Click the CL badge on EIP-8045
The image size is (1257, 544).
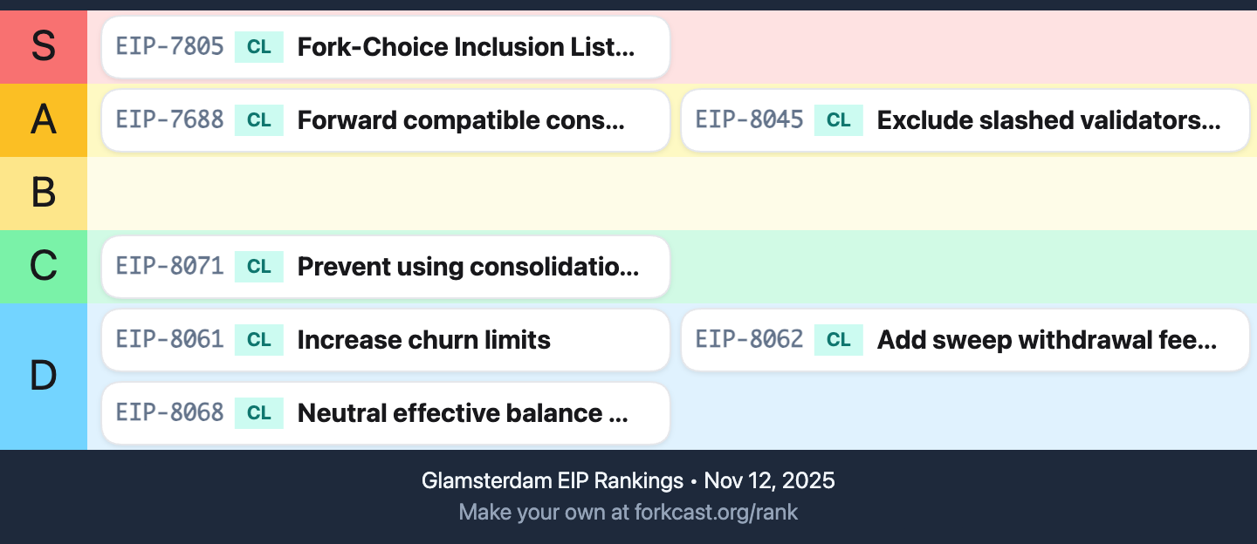click(x=839, y=120)
